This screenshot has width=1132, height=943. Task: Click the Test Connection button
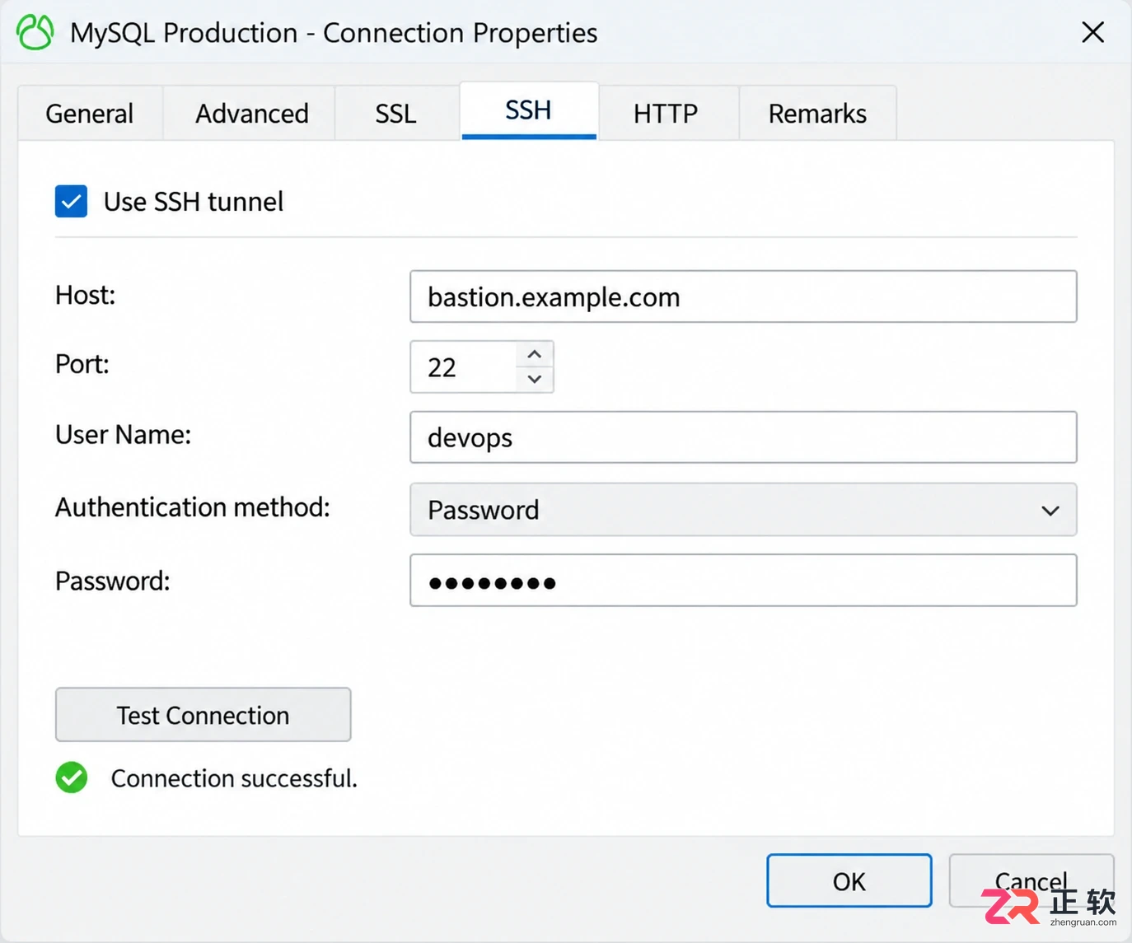(x=203, y=715)
